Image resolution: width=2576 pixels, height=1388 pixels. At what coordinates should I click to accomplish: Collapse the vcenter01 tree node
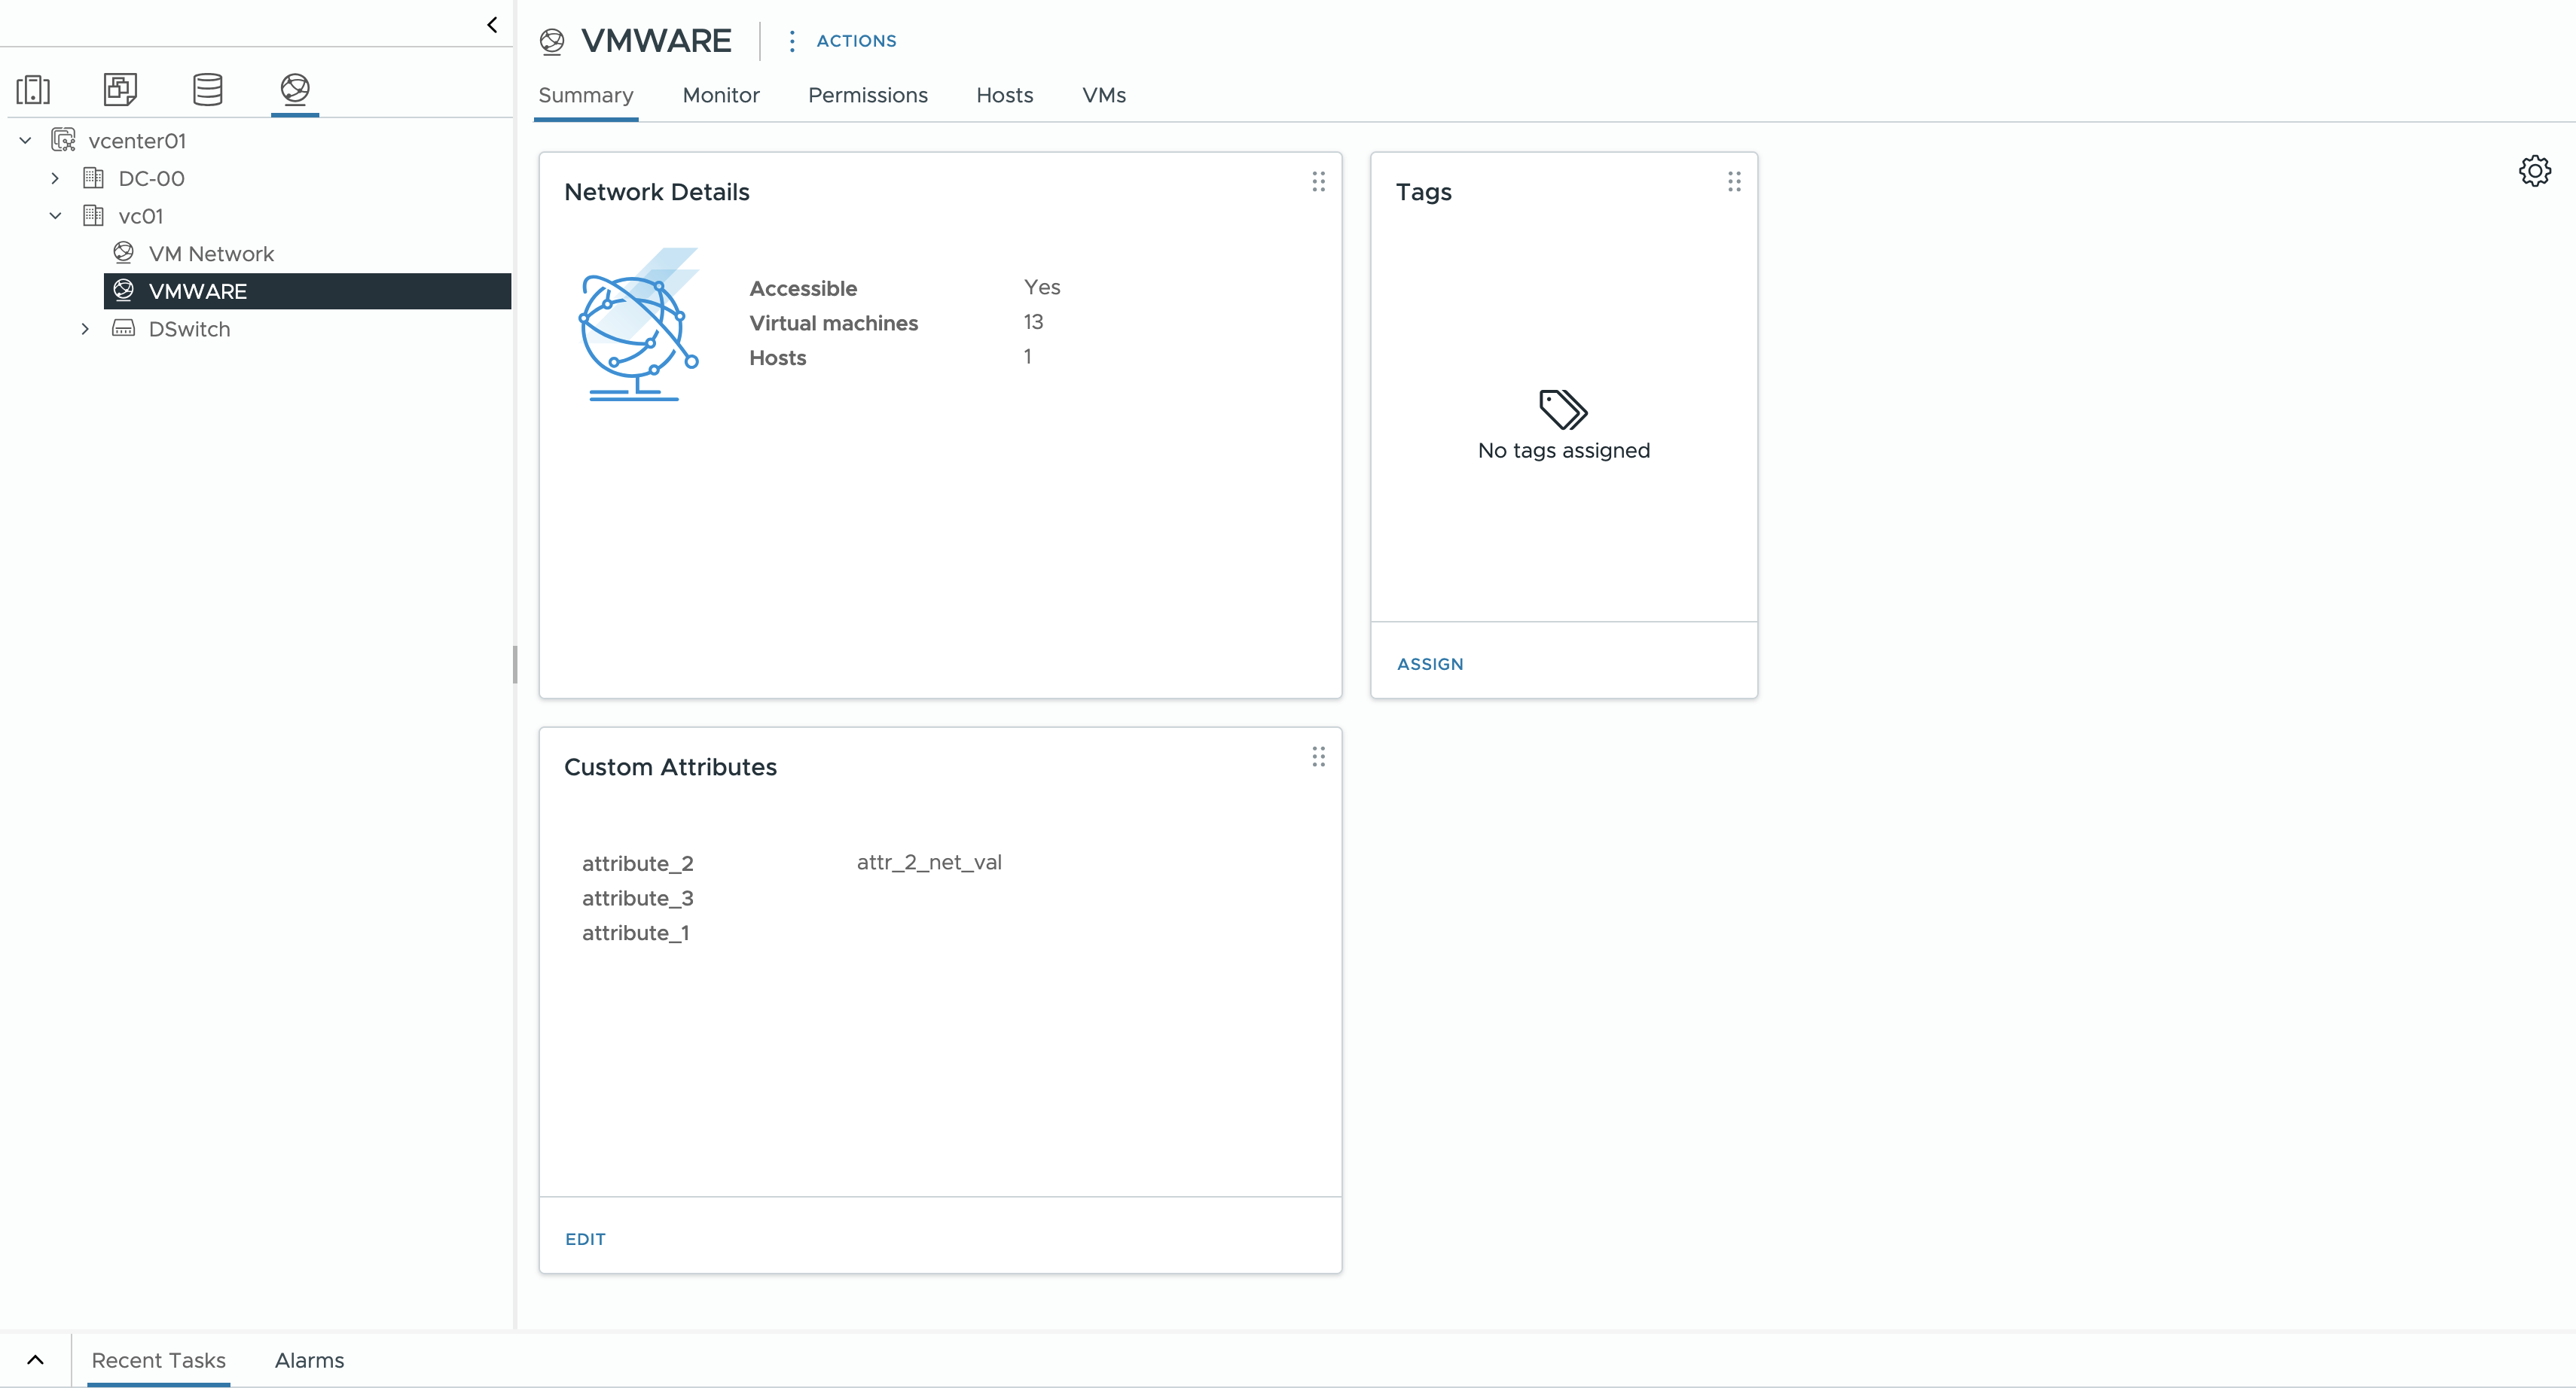[x=26, y=141]
